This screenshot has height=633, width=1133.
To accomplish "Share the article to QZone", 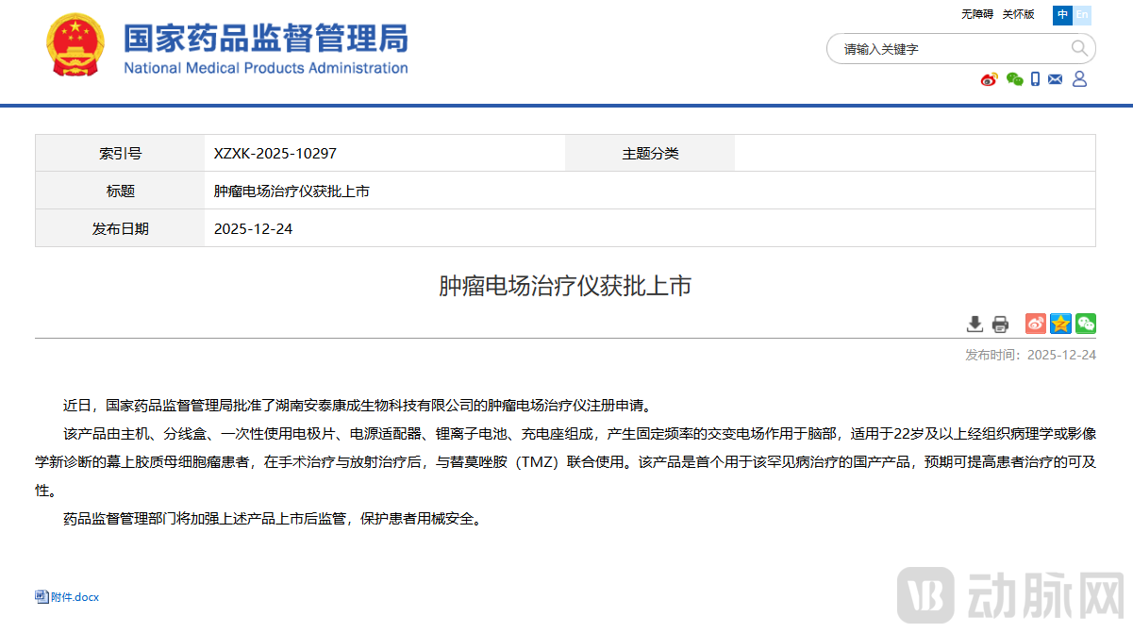I will click(1059, 324).
